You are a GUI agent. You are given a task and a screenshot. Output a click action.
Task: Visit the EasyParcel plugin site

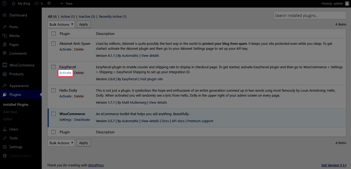click(151, 79)
